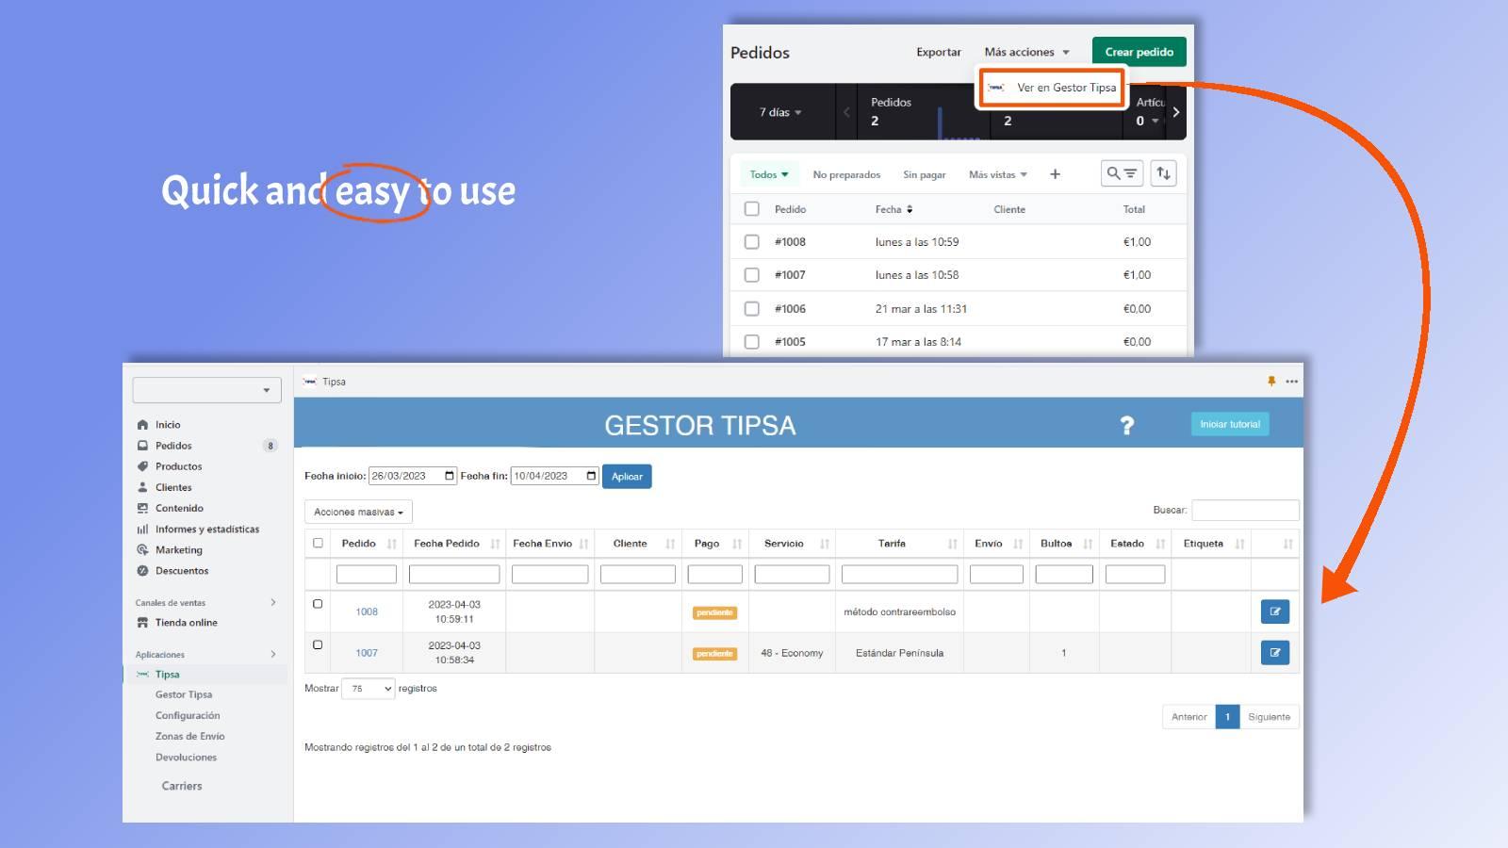The height and width of the screenshot is (848, 1508).
Task: Select the Productos tag icon in the sidebar
Action: [143, 465]
